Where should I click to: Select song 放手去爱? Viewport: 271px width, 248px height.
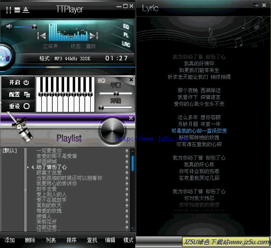[x=46, y=189]
